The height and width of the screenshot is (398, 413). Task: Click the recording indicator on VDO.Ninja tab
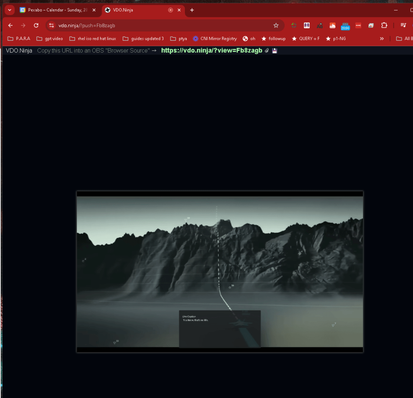[x=170, y=10]
